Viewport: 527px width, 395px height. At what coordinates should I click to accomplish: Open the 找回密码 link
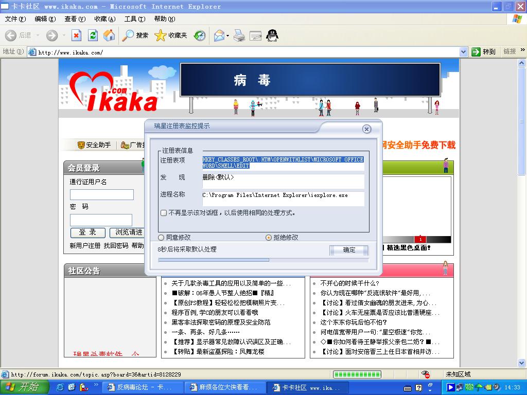[116, 245]
